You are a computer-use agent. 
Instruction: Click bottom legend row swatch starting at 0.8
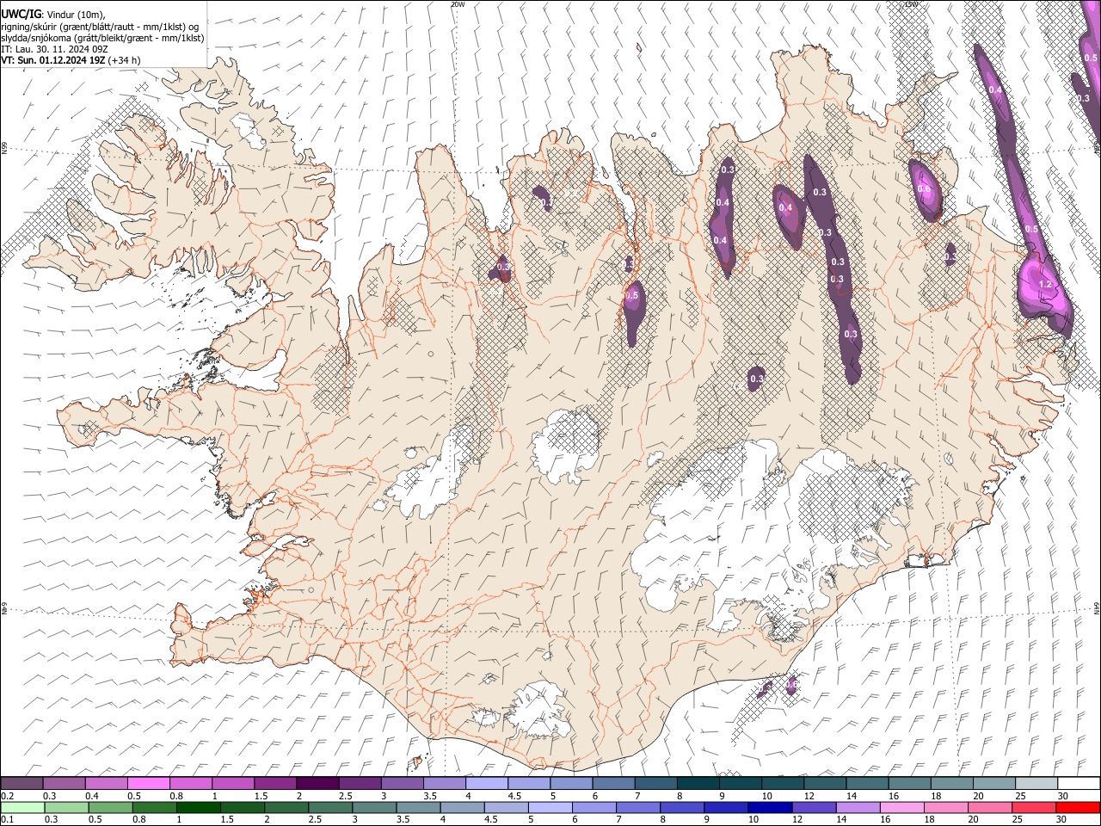154,807
